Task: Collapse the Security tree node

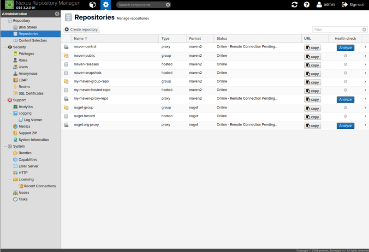Action: click(5, 47)
